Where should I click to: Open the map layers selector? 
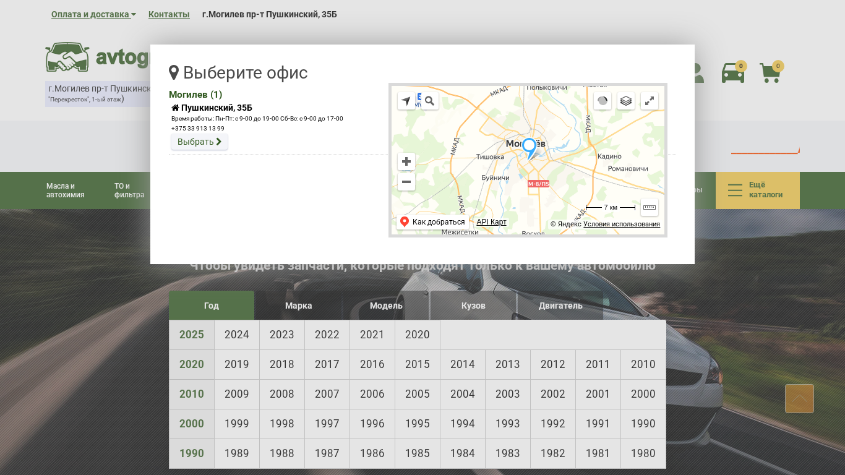(626, 101)
